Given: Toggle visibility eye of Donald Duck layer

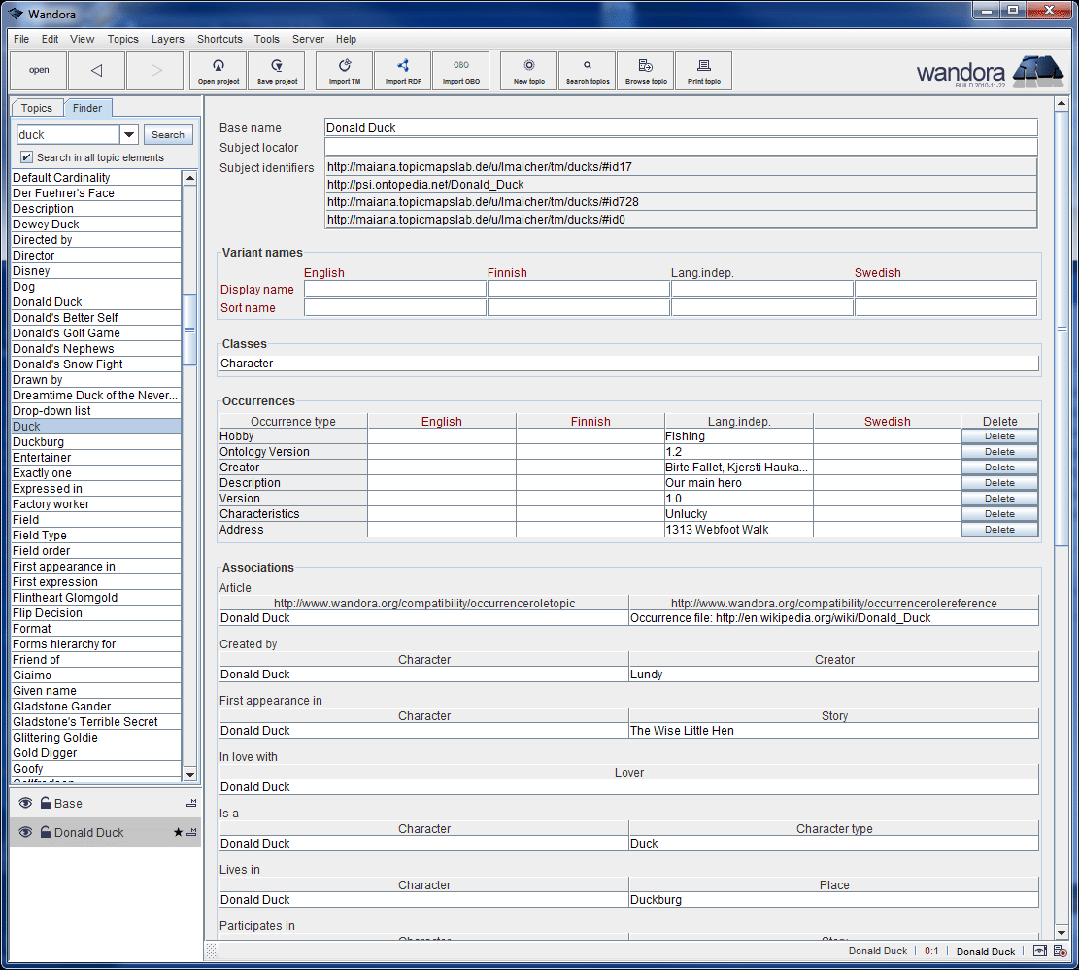Looking at the screenshot, I should 25,832.
